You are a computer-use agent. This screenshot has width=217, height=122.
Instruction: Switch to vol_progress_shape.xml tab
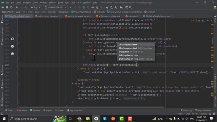[108, 16]
